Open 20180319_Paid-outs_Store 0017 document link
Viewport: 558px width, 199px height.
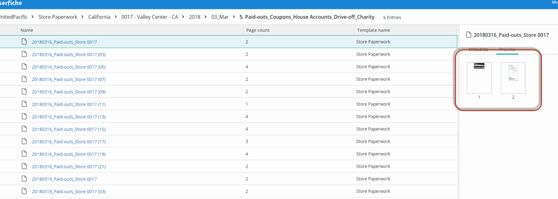64,179
